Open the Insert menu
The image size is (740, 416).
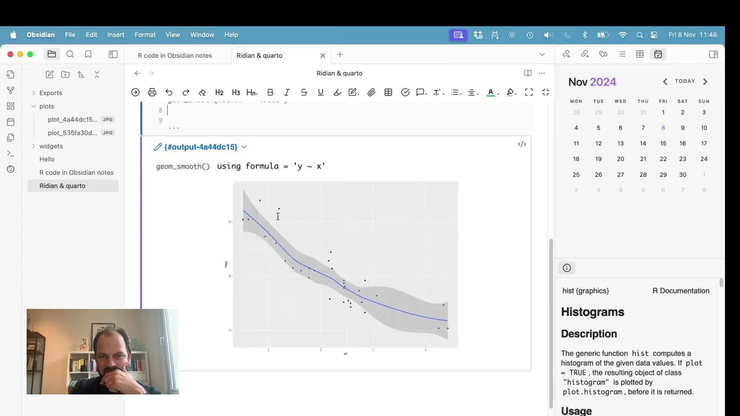point(116,35)
